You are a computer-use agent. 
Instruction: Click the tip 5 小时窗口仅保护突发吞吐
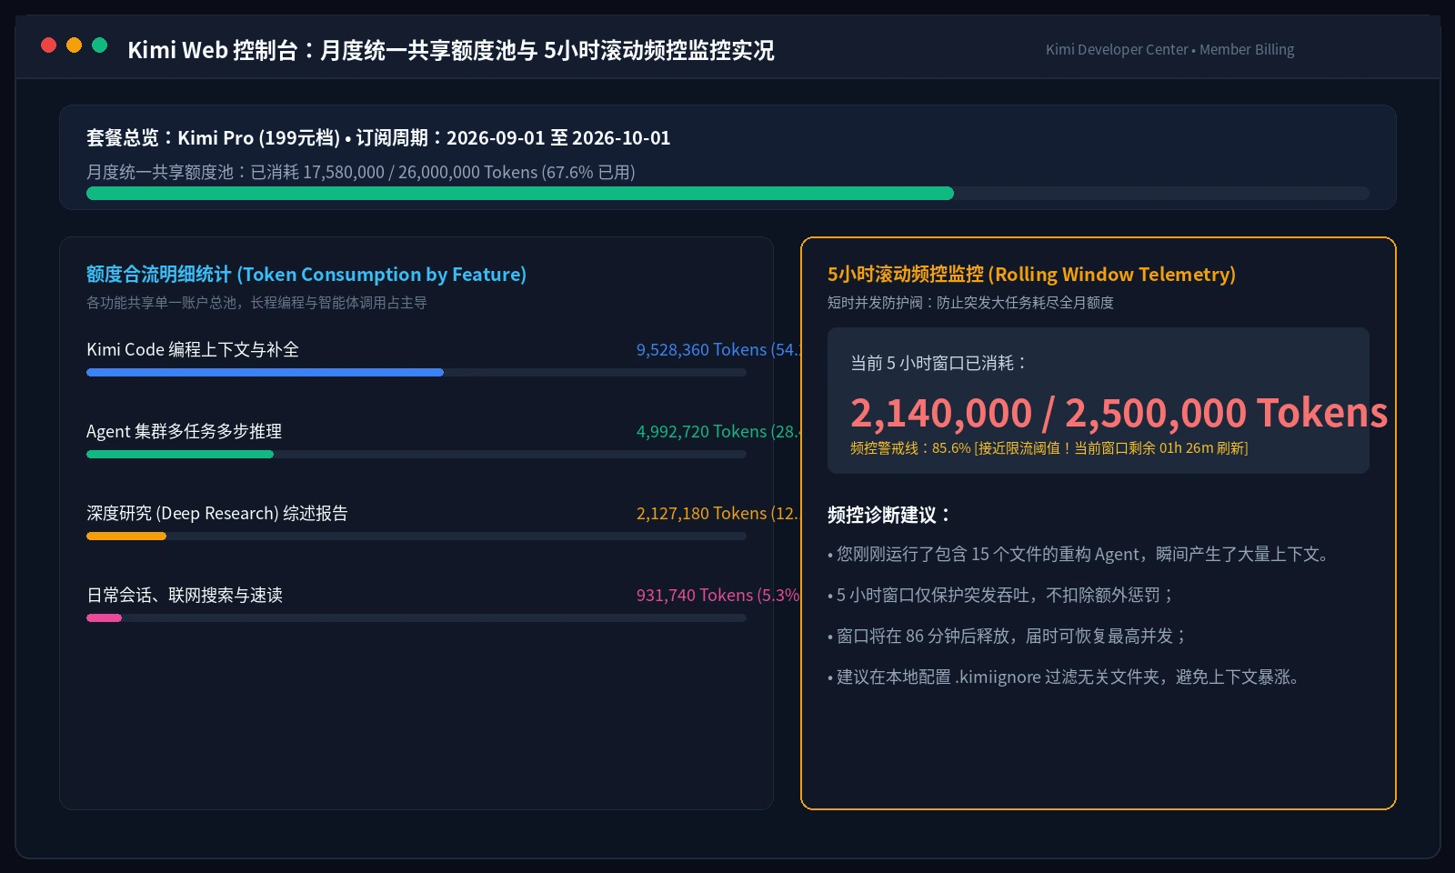(1001, 595)
